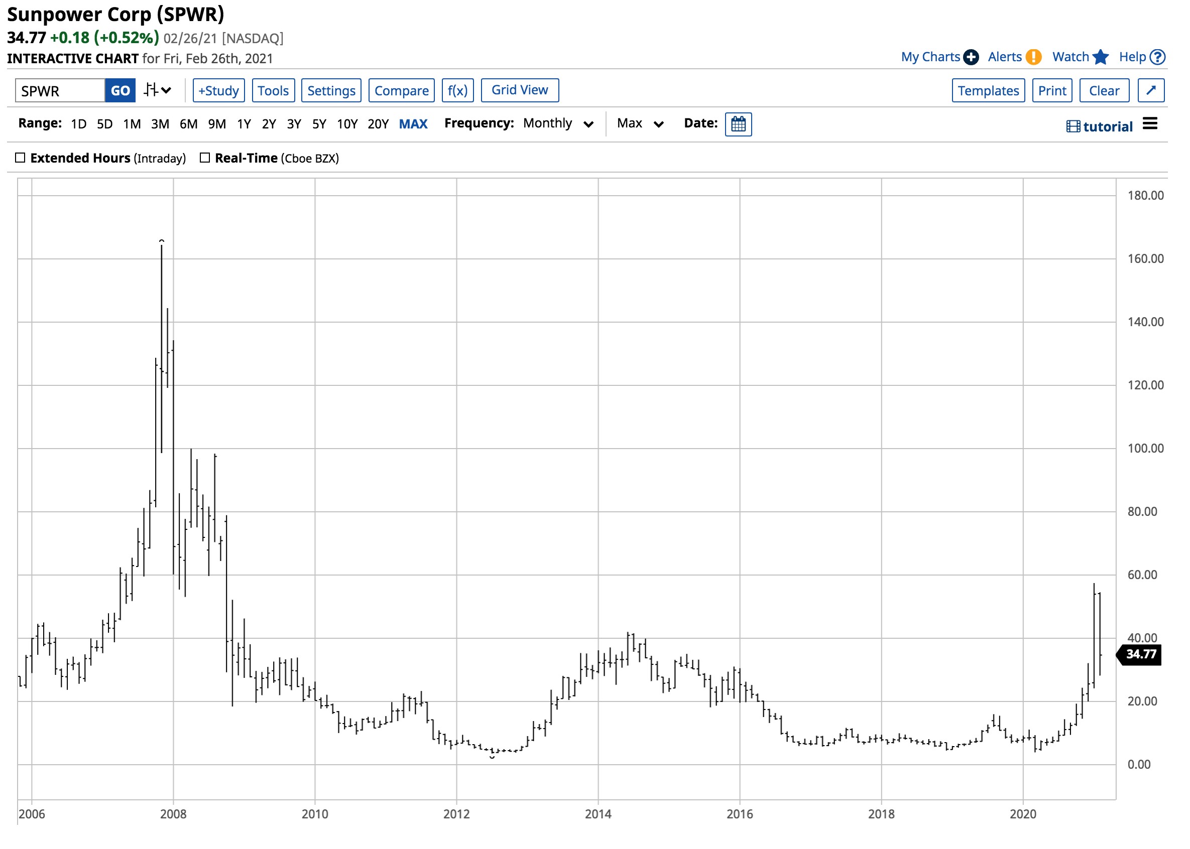Viewport: 1190px width, 849px height.
Task: Click the tutorial film icon
Action: click(x=1073, y=126)
